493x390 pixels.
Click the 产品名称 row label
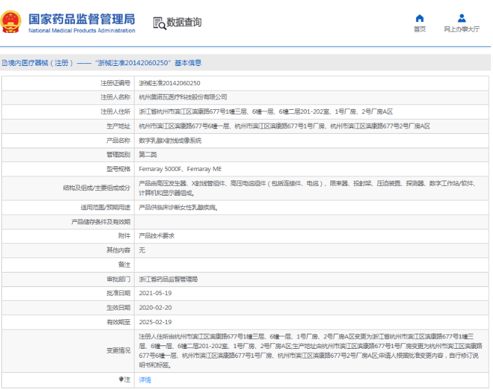[x=118, y=141]
